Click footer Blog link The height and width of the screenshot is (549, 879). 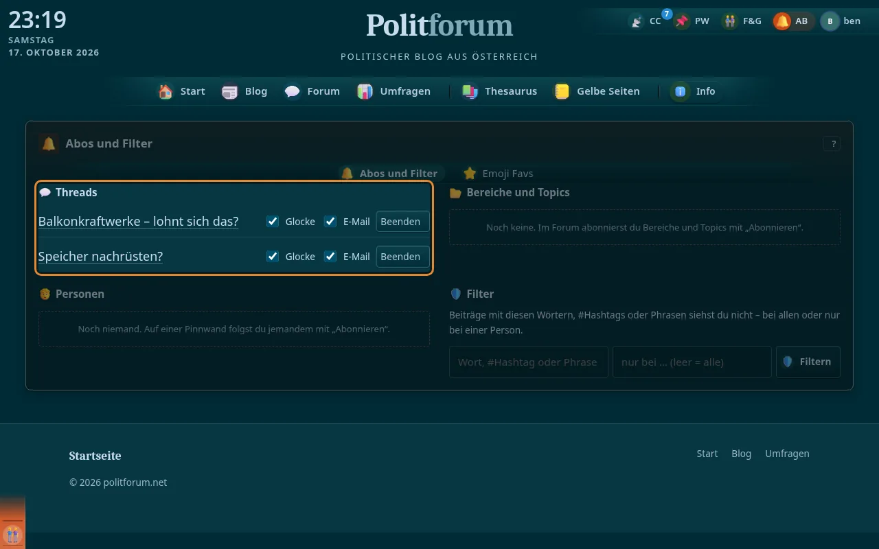click(741, 454)
